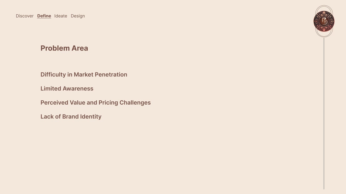Select the Perceived Value and Pricing Challenges text
The width and height of the screenshot is (346, 194).
tap(96, 103)
